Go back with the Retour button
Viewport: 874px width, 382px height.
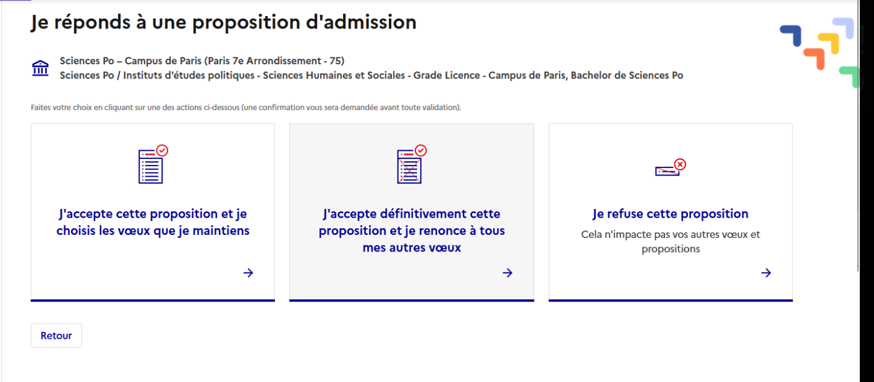tap(56, 336)
